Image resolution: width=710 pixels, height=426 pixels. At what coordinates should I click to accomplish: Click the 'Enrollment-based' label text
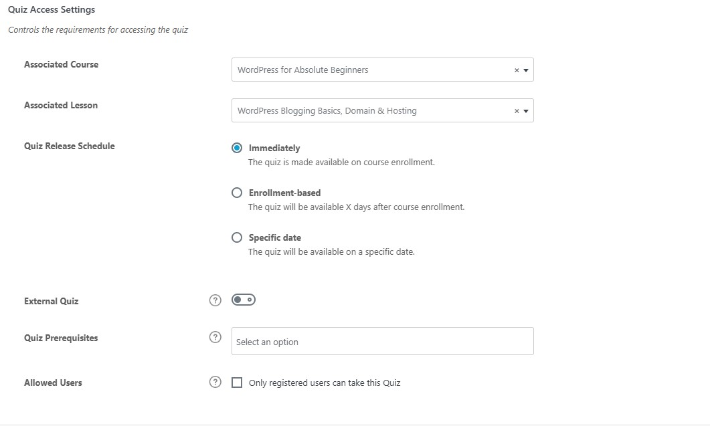pyautogui.click(x=284, y=193)
